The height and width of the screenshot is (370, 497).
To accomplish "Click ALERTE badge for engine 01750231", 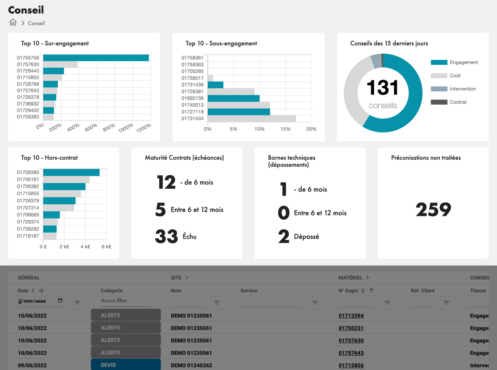I will [126, 328].
